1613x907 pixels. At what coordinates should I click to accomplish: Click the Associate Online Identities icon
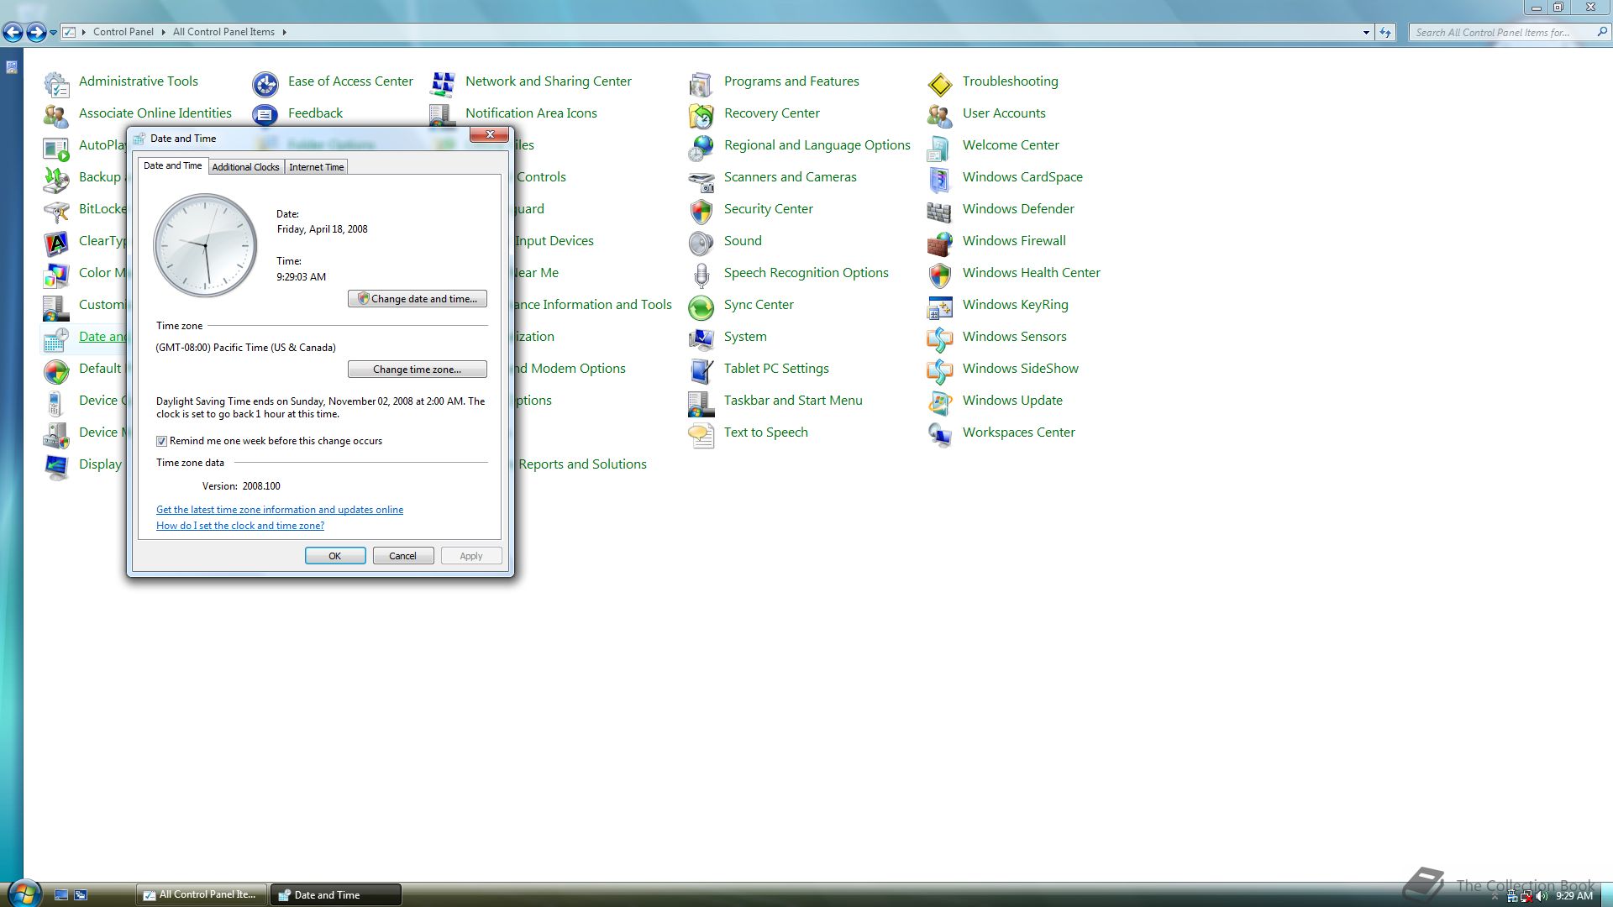point(56,115)
